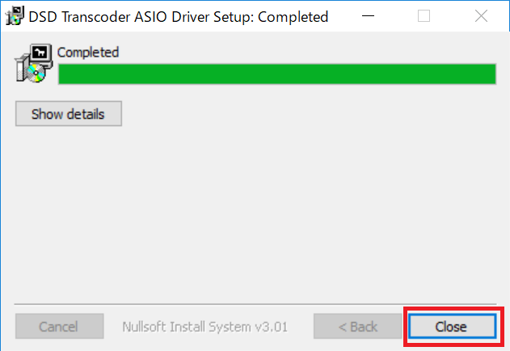Click the disabled < Back button
The image size is (510, 351).
tap(358, 326)
